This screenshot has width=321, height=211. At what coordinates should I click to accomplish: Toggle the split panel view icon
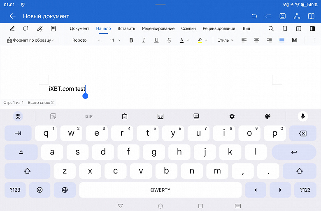click(x=312, y=29)
